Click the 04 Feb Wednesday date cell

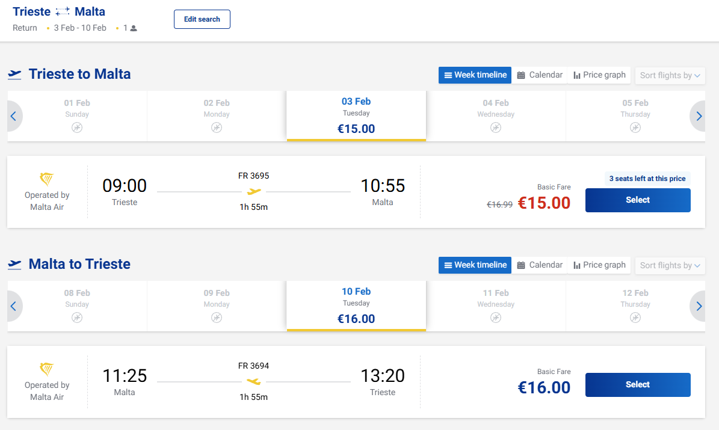coord(496,115)
